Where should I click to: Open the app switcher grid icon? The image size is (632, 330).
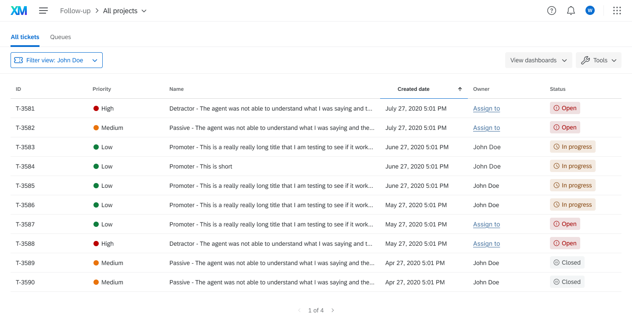point(617,11)
